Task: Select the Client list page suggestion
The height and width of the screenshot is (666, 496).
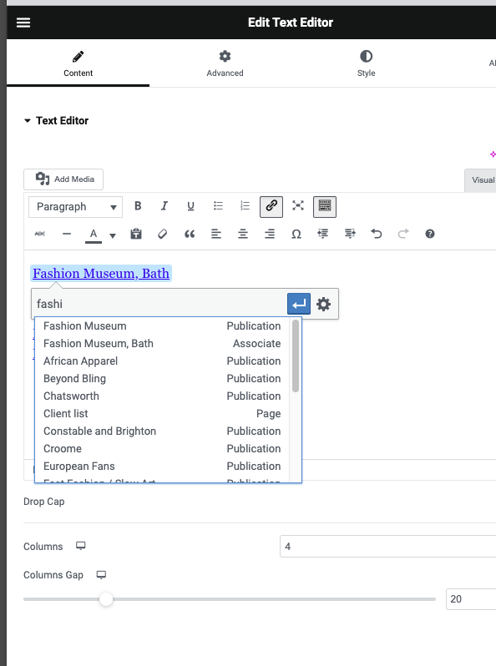Action: 162,413
